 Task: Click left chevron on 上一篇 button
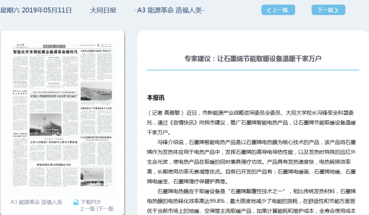[x=269, y=10]
